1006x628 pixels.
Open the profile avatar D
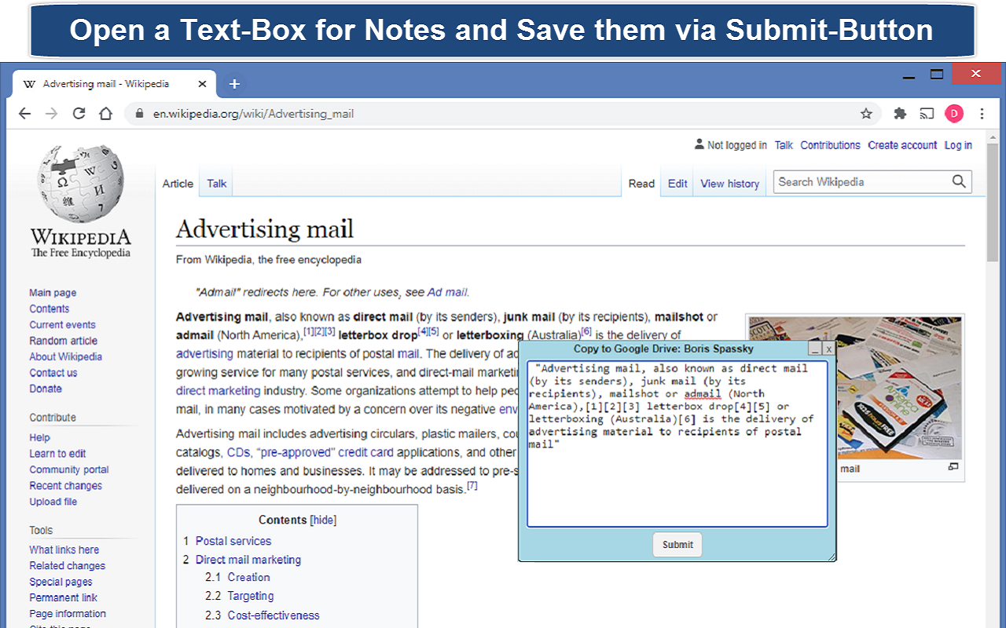pyautogui.click(x=954, y=113)
